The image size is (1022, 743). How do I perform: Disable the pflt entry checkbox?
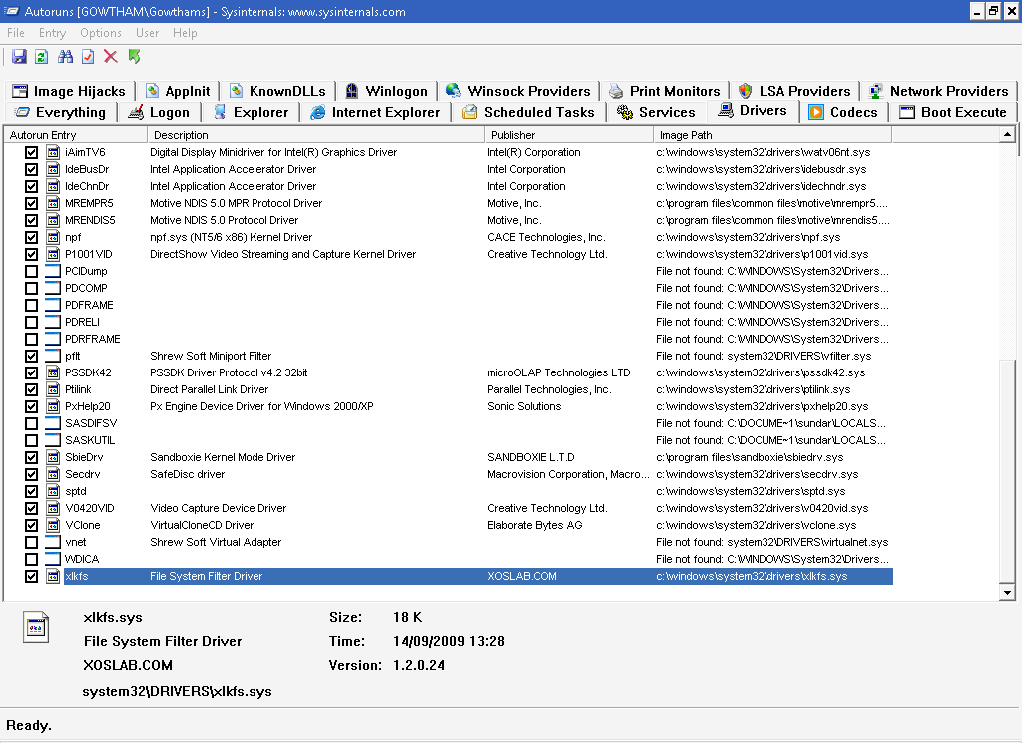(31, 356)
